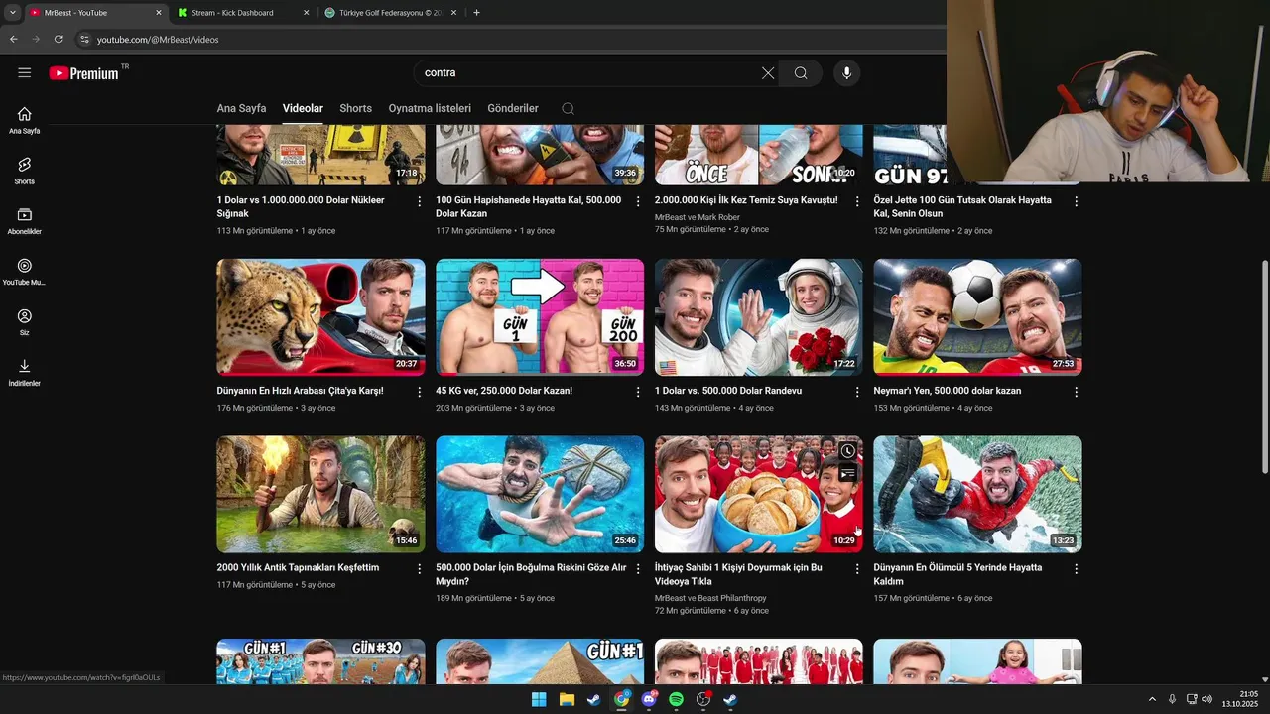Open the tab search dropdown in Chrome
This screenshot has width=1270, height=714.
13,13
